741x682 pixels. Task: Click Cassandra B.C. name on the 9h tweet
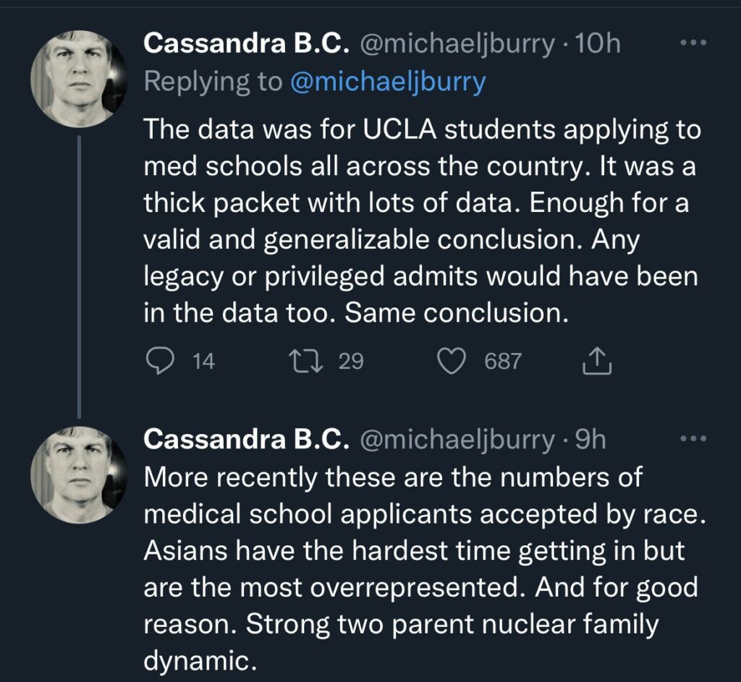(247, 440)
